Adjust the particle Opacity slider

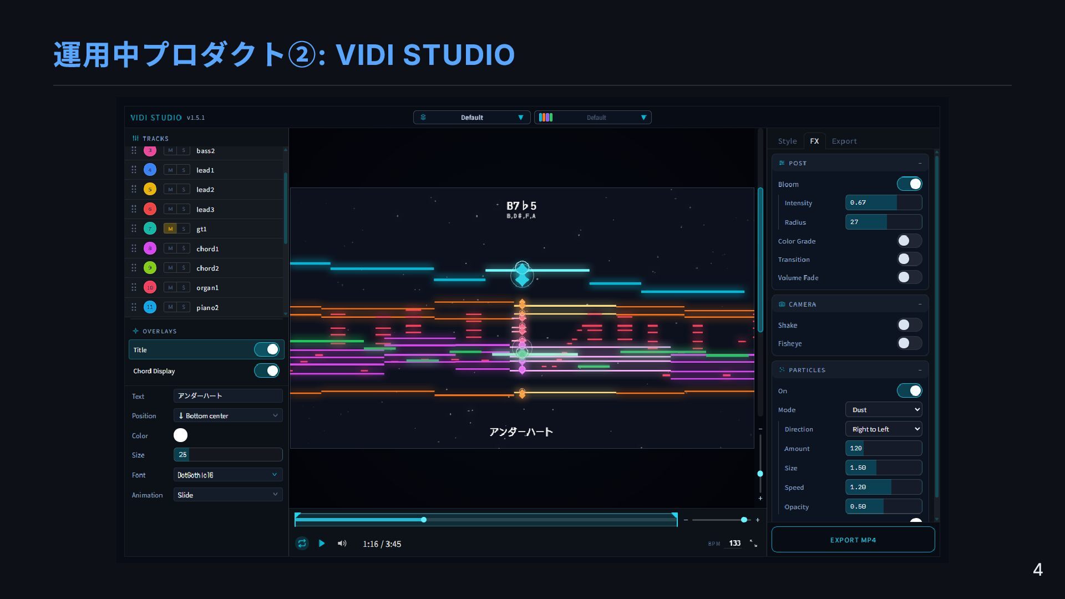(884, 506)
